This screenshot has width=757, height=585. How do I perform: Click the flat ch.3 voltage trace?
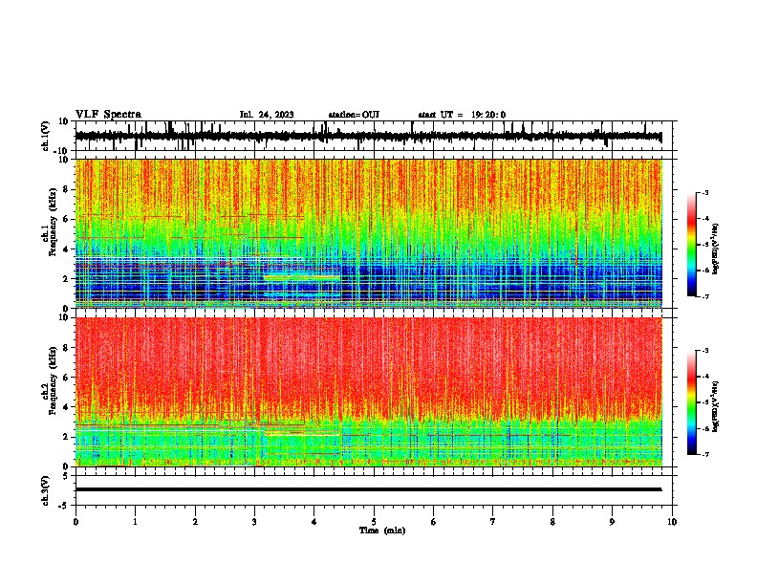(x=368, y=489)
